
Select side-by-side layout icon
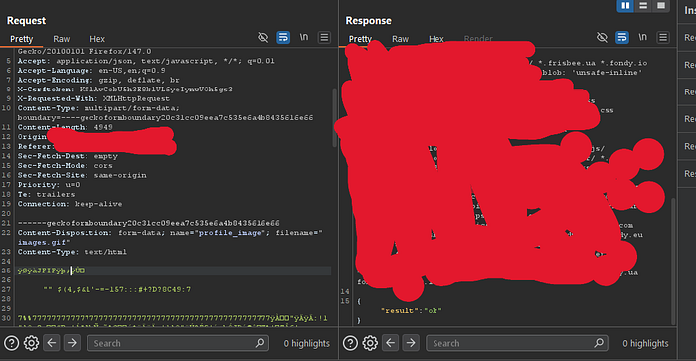click(625, 5)
